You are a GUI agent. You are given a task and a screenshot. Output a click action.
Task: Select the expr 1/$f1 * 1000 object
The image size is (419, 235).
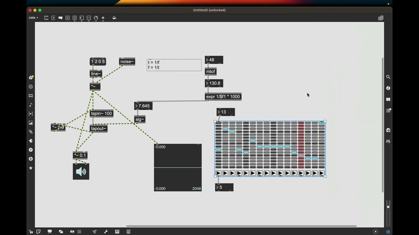coord(223,97)
